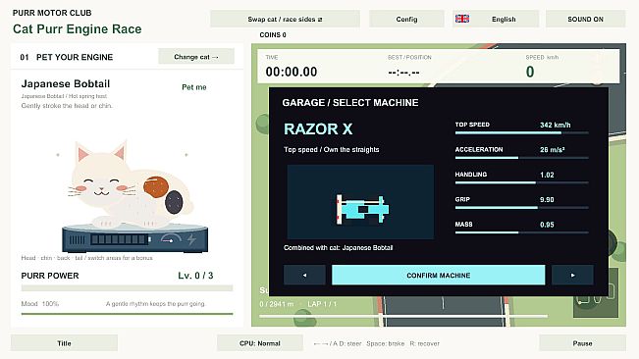Click the UK flag language icon
Screen dimensions: 639x359
pyautogui.click(x=462, y=19)
